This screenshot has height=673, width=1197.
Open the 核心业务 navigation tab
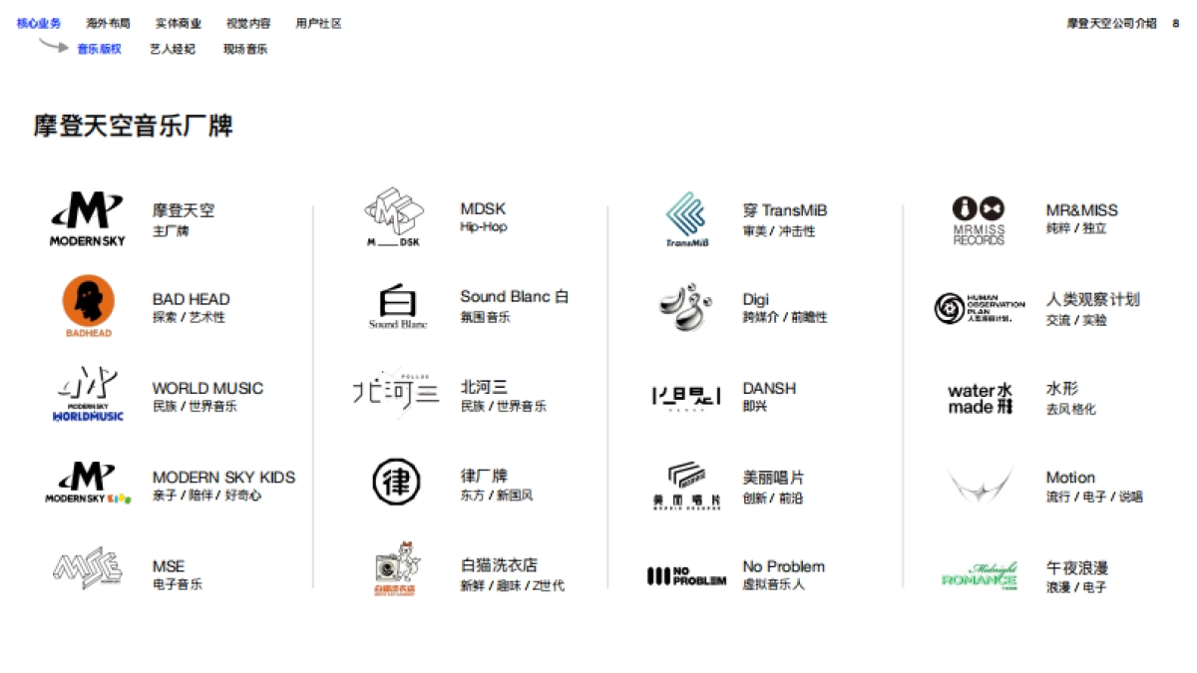click(x=39, y=23)
